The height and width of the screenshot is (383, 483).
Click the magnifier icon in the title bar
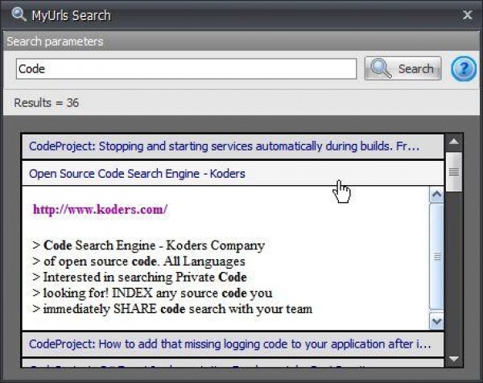pos(19,14)
